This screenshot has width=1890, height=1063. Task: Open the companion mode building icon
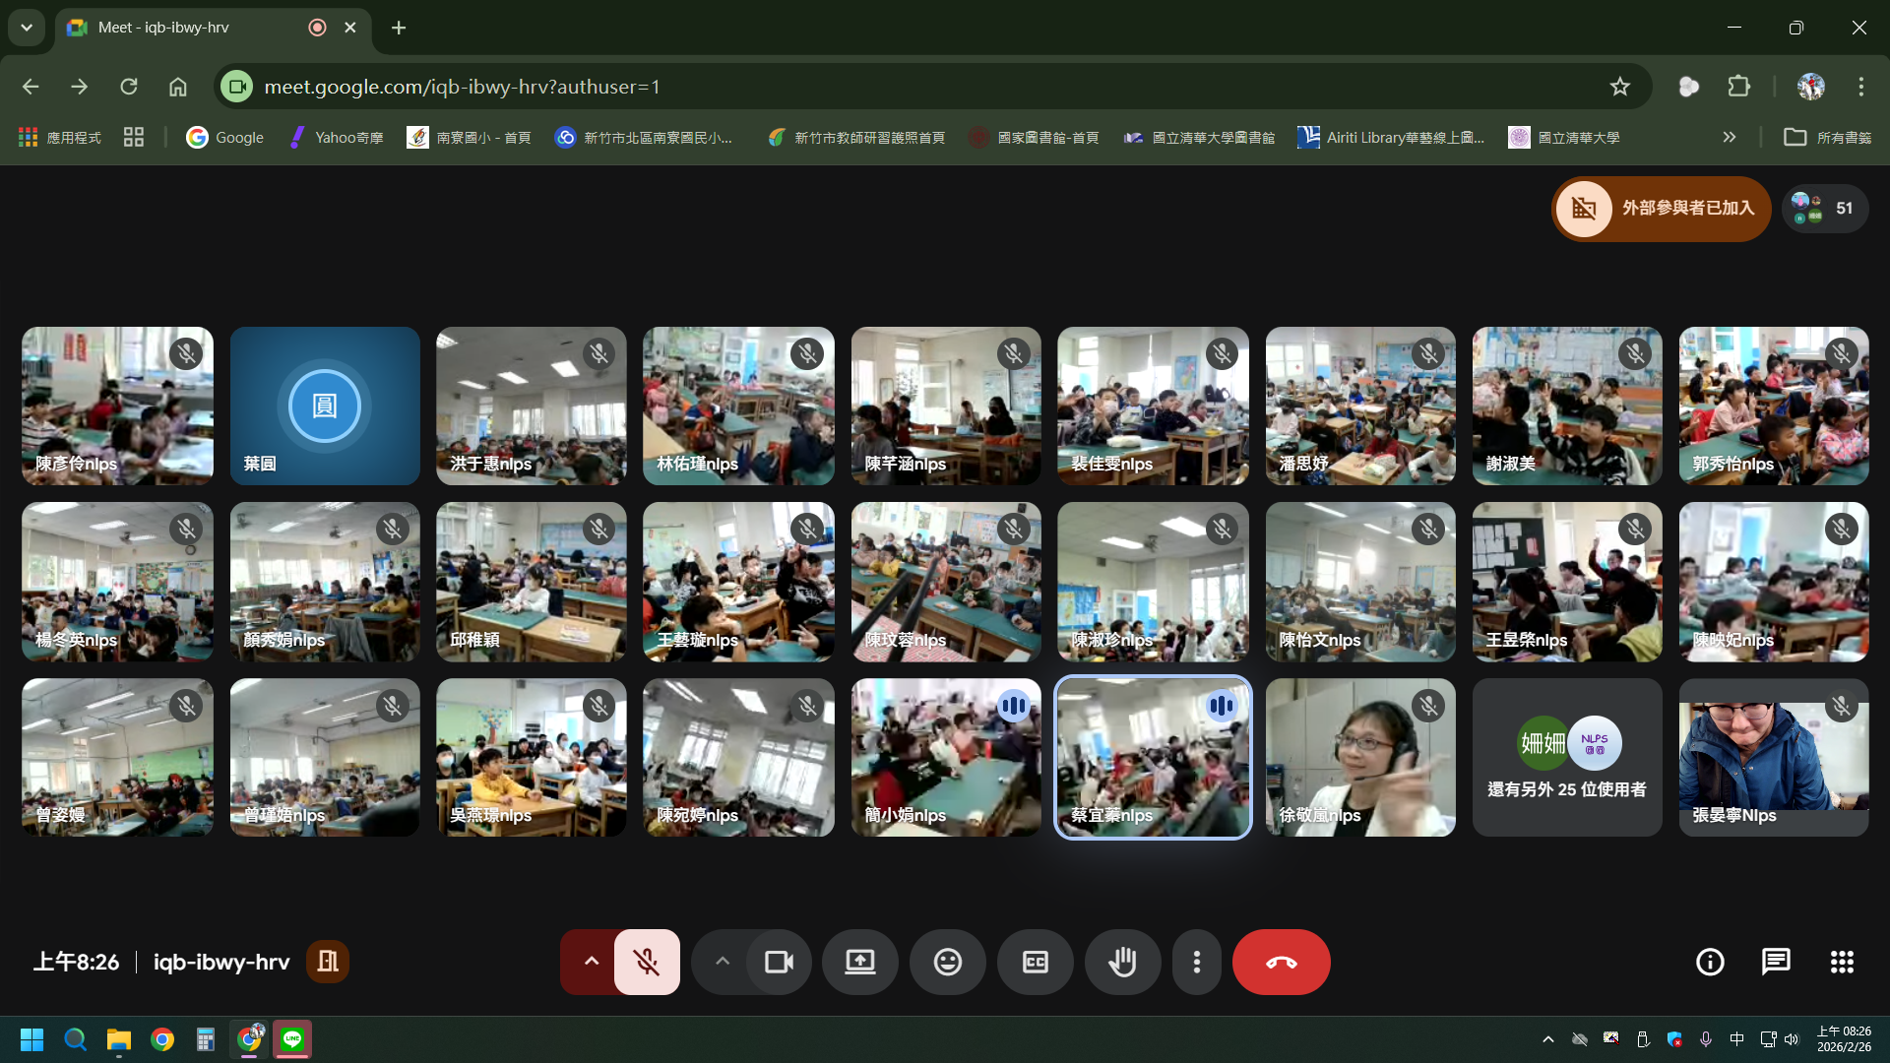coord(328,962)
